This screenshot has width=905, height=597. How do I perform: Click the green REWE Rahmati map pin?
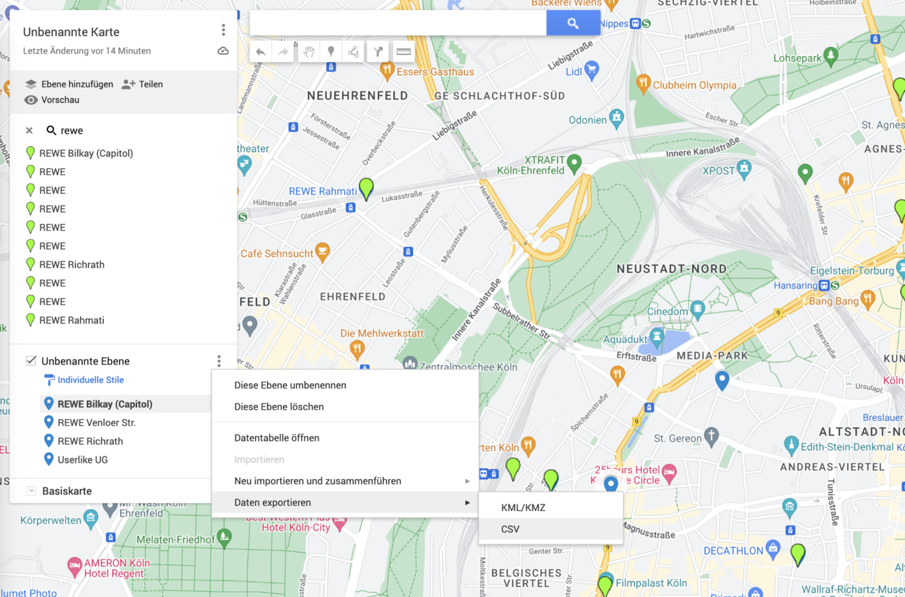click(x=366, y=188)
